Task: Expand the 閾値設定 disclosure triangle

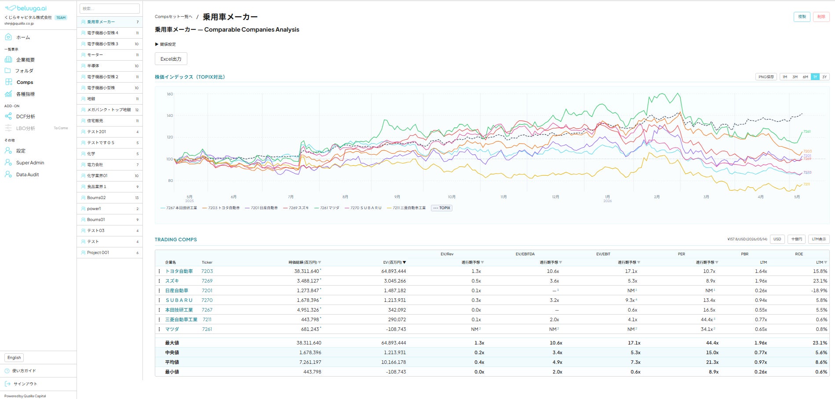Action: pos(157,44)
